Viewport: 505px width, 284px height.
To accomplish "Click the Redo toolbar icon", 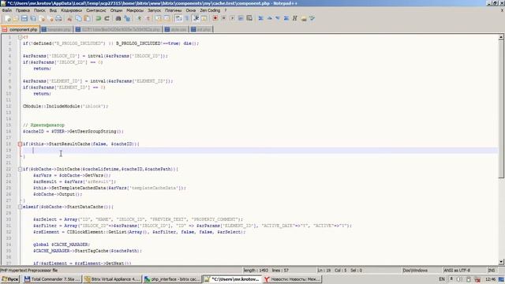I will tap(107, 19).
